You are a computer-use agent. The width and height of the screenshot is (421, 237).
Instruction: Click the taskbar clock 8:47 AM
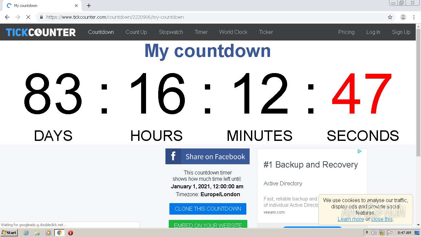point(404,233)
